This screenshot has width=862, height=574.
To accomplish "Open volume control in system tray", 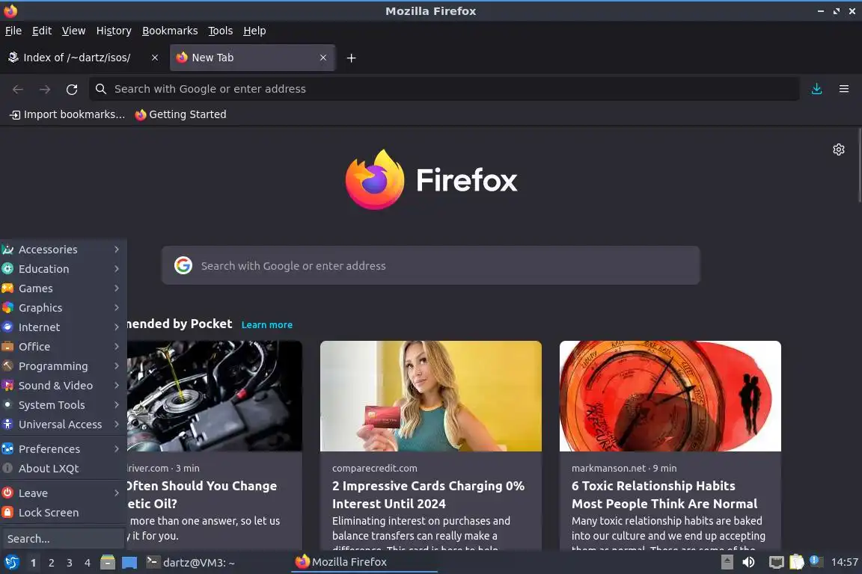I will (748, 562).
